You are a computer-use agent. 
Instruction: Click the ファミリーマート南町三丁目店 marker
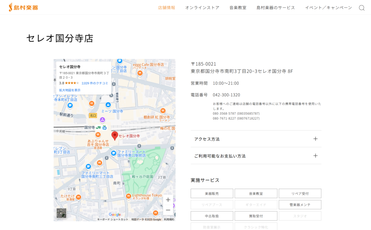coord(88,167)
